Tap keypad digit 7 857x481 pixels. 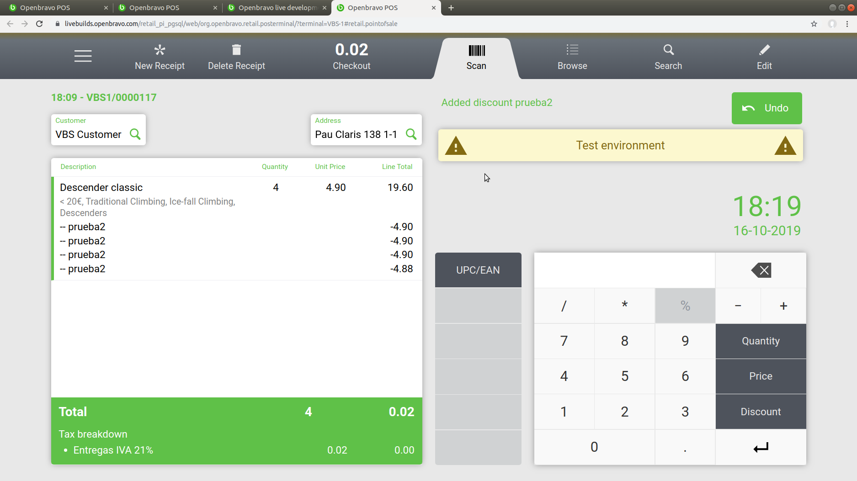[x=564, y=341]
